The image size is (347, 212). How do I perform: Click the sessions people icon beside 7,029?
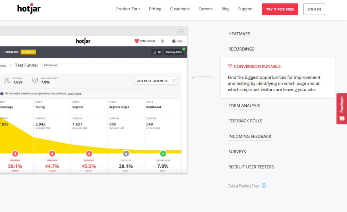tap(7, 81)
